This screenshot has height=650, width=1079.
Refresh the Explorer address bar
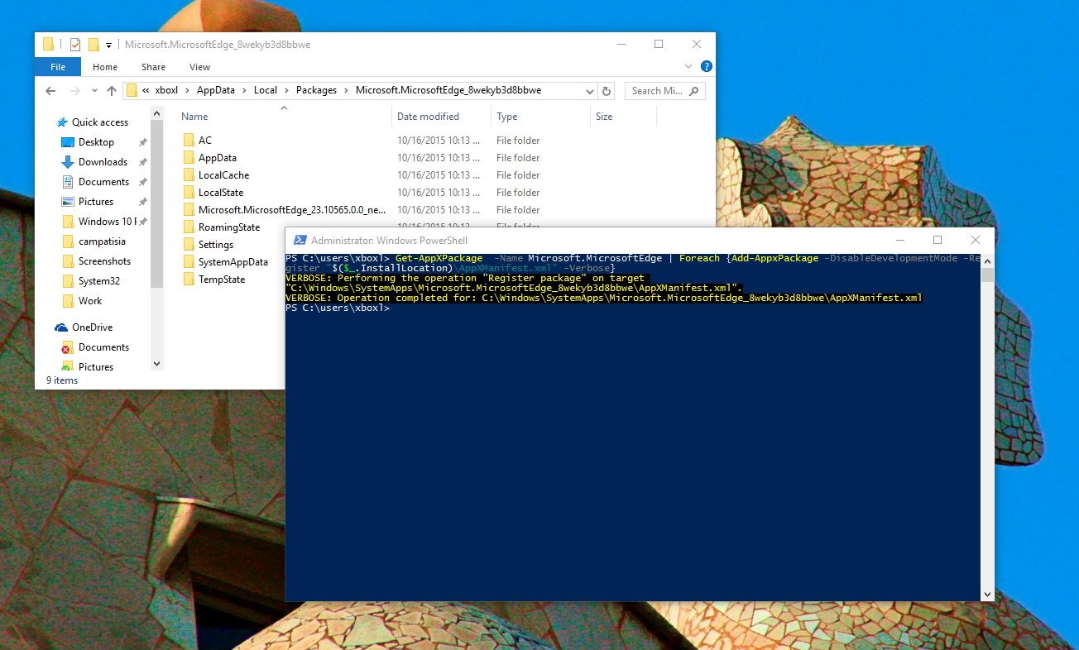[607, 91]
